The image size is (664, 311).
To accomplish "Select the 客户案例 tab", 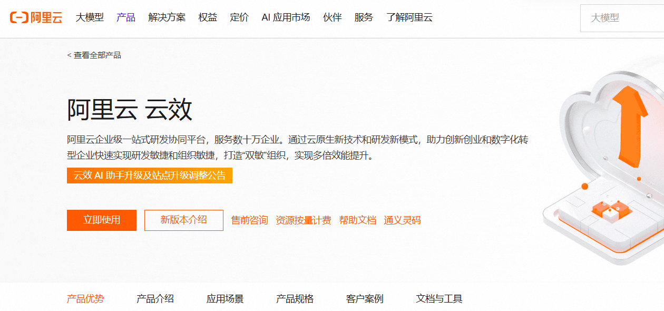I will [x=365, y=299].
